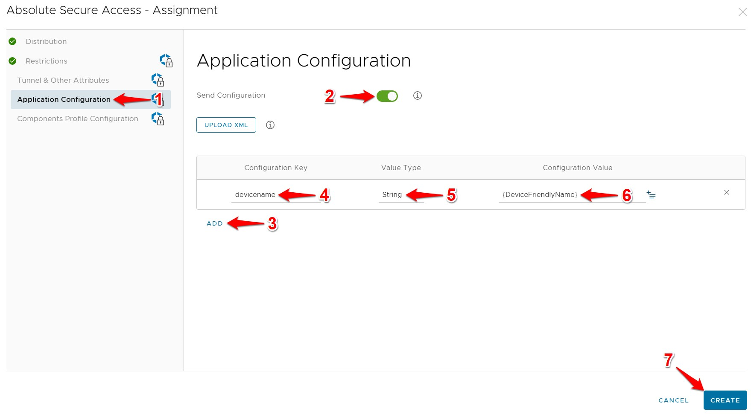
Task: Click the green checkmark beside Restrictions
Action: pyautogui.click(x=12, y=61)
